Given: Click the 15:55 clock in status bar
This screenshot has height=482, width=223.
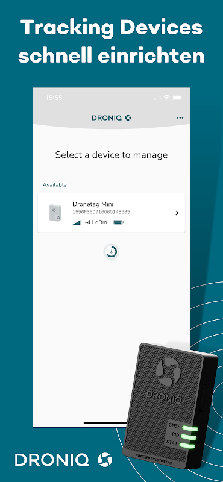Looking at the screenshot, I should point(54,98).
